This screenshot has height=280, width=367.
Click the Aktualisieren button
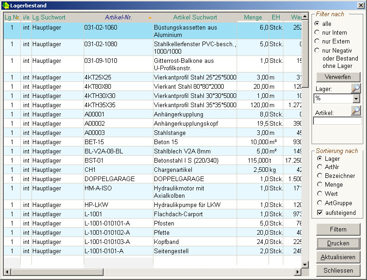(338, 257)
